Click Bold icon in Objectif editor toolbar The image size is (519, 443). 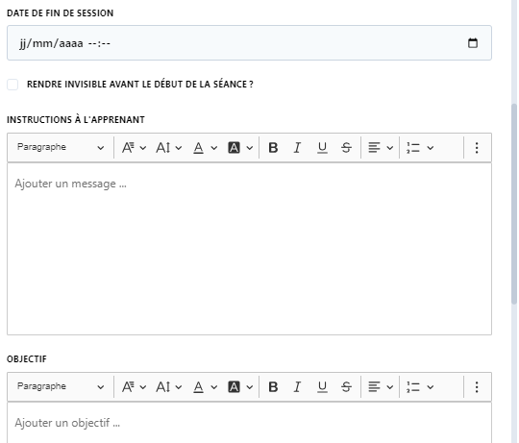(273, 386)
